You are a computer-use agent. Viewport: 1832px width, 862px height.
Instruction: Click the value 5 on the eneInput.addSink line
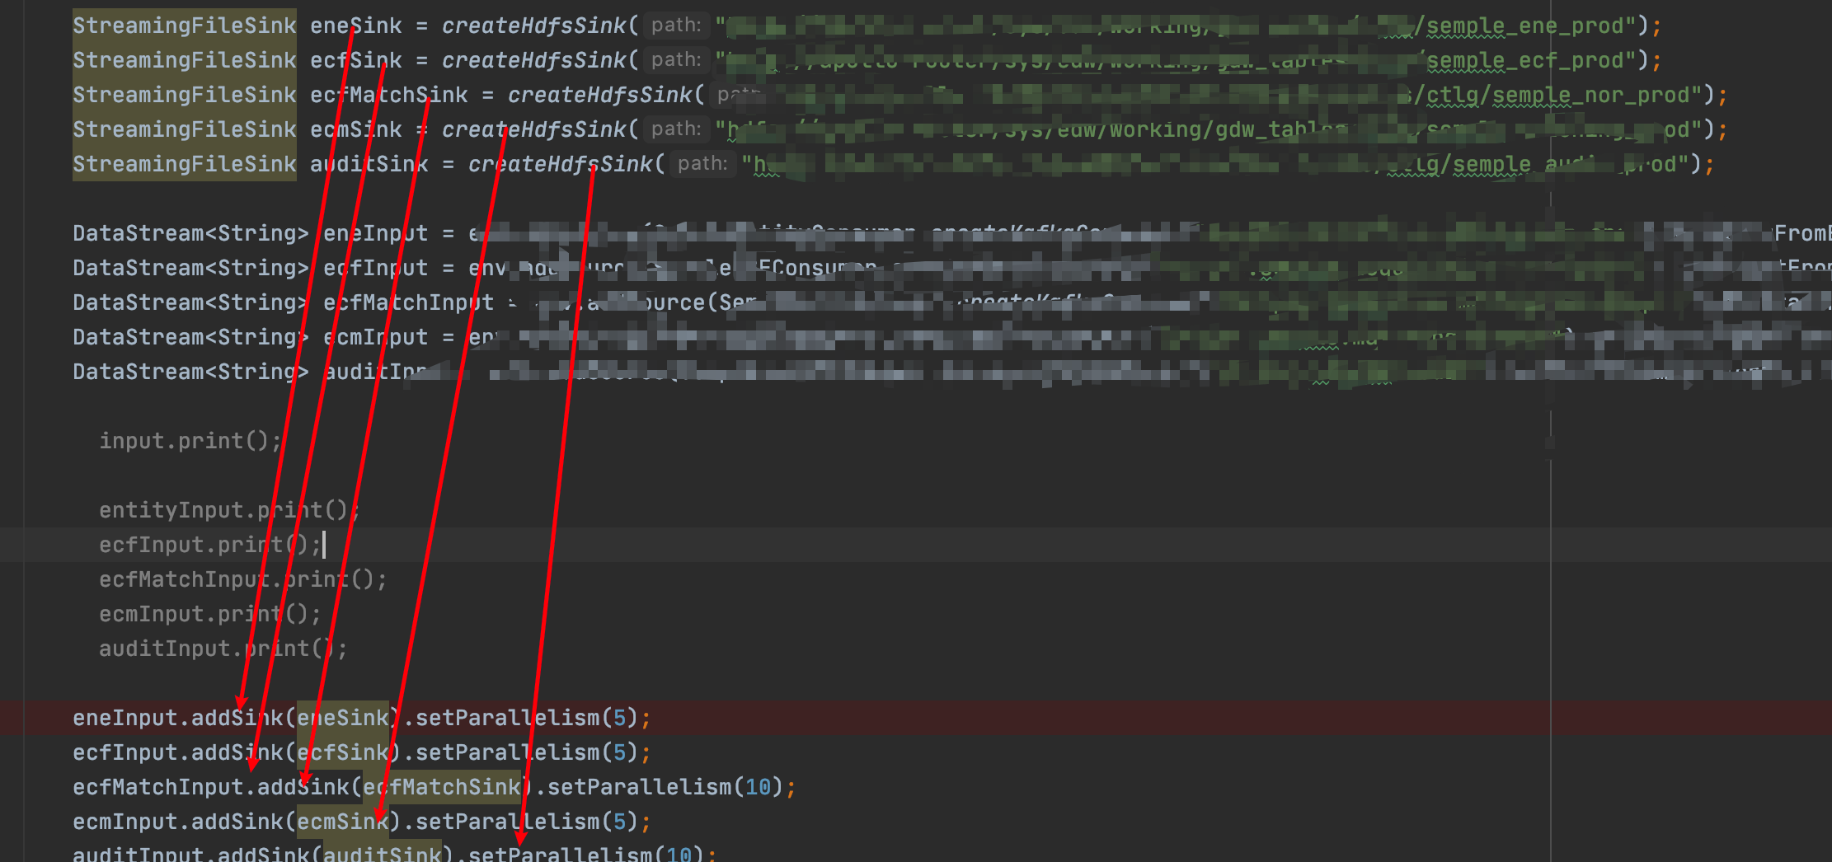tap(620, 718)
